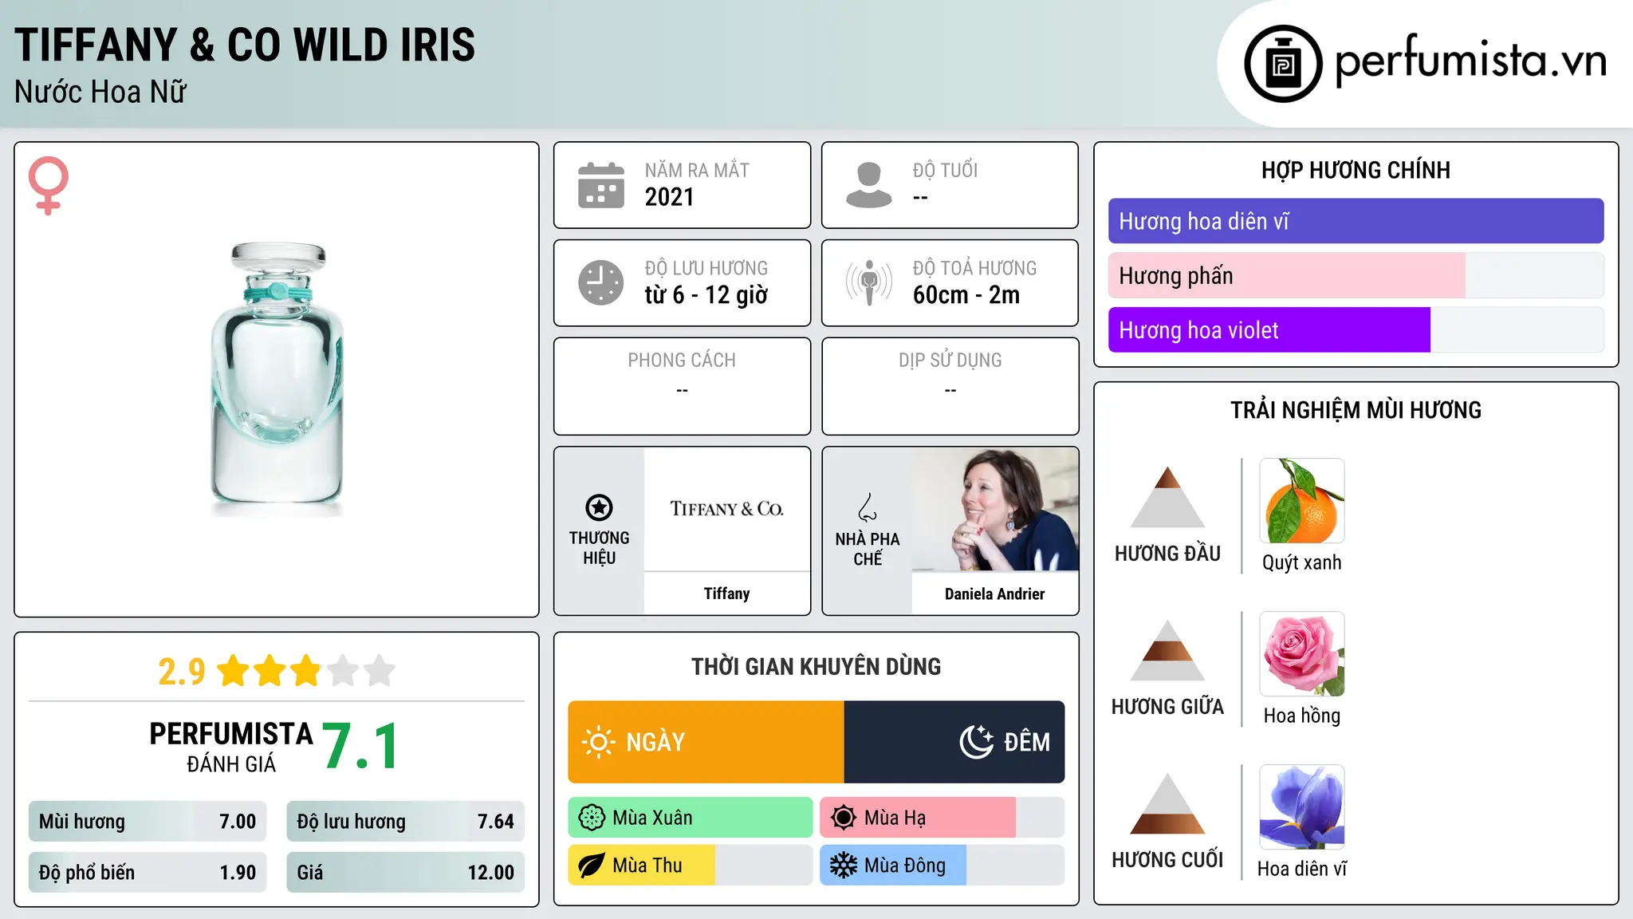Click the title "TIFFANY & CO WILD IRIS"
The height and width of the screenshot is (919, 1633).
pos(245,45)
